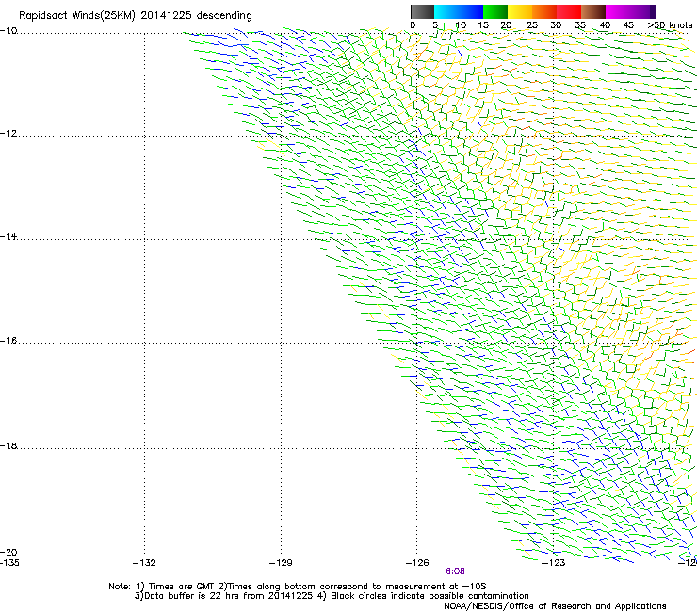This screenshot has height=612, width=697.
Task: Click the -18 latitude axis label
Action: [8, 445]
